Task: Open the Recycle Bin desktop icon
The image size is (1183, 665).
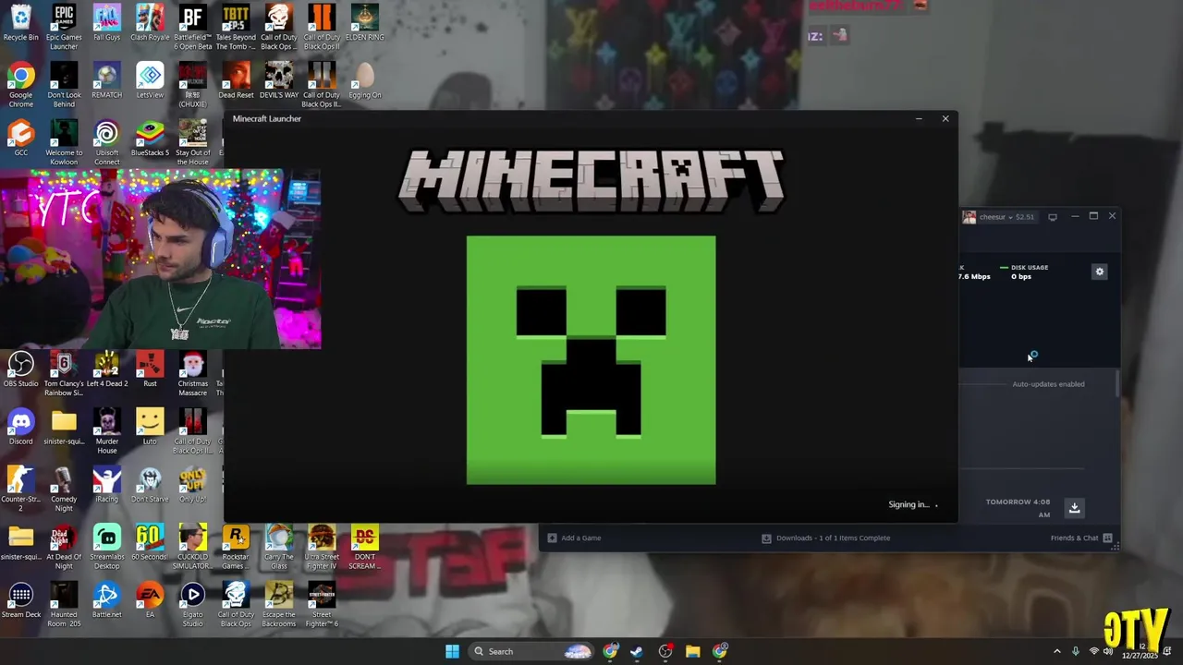Action: 20,24
